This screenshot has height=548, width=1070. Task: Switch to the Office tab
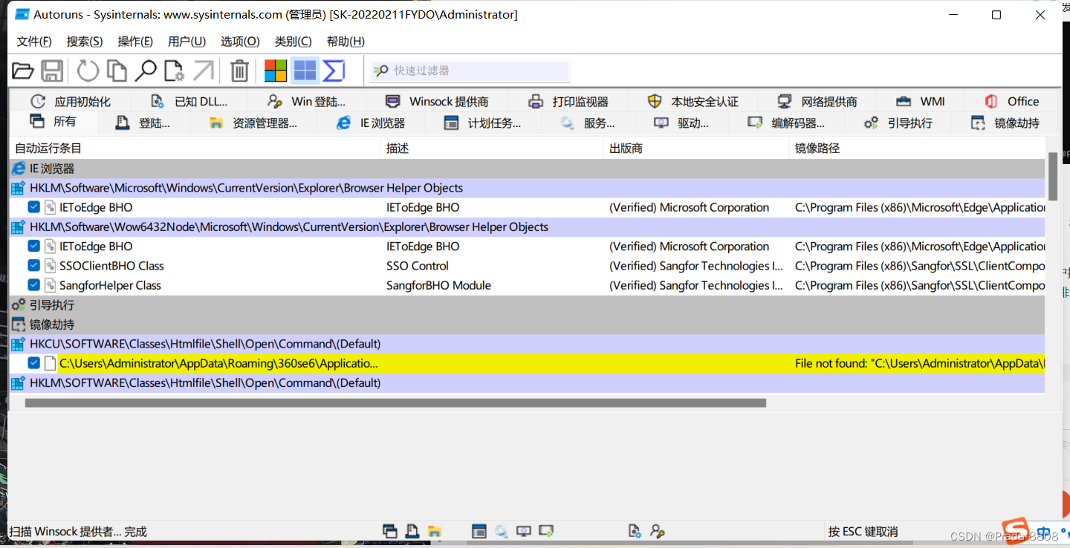(x=1012, y=102)
